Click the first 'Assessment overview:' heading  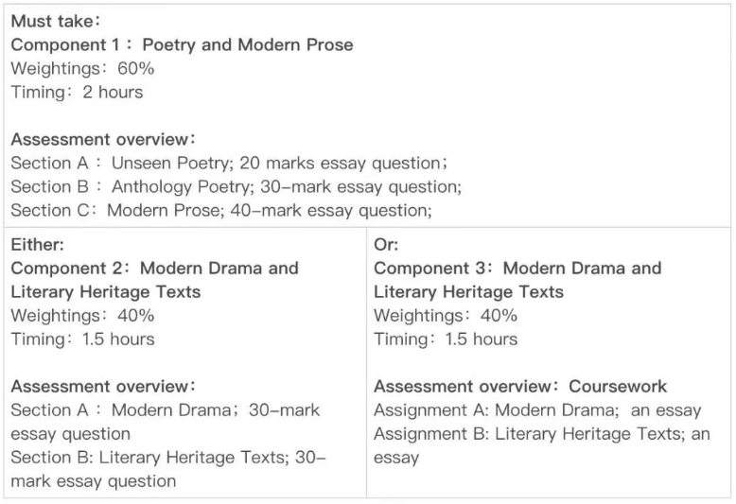pyautogui.click(x=103, y=139)
